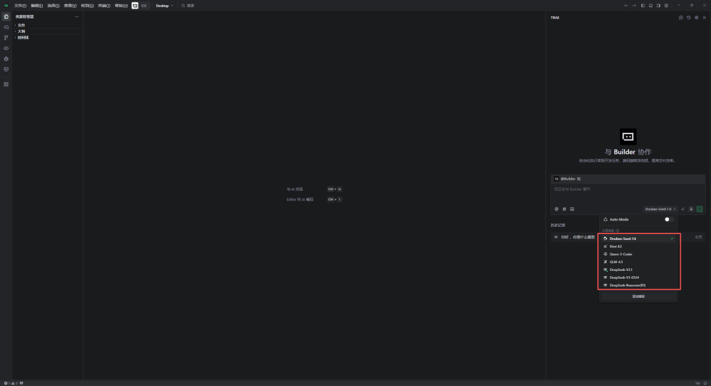Open the user account icon in the title bar
Screen dimensions: 711x386
pyautogui.click(x=666, y=5)
